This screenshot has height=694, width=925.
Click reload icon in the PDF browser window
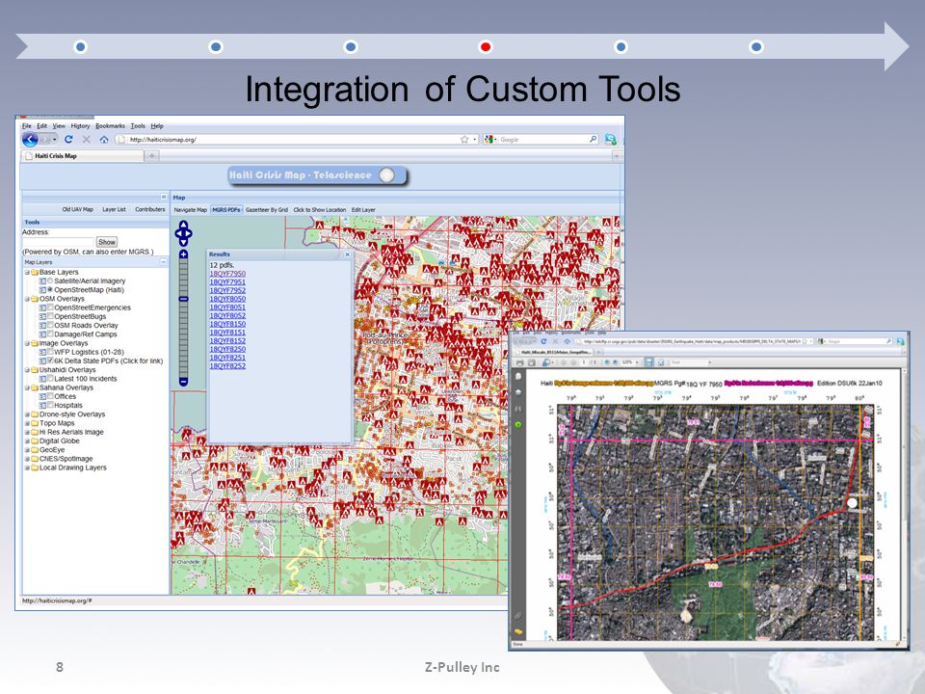543,341
